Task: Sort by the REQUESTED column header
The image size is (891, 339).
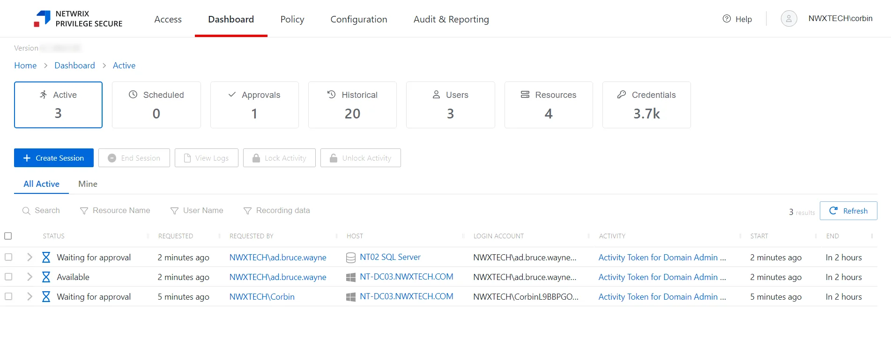Action: tap(176, 236)
